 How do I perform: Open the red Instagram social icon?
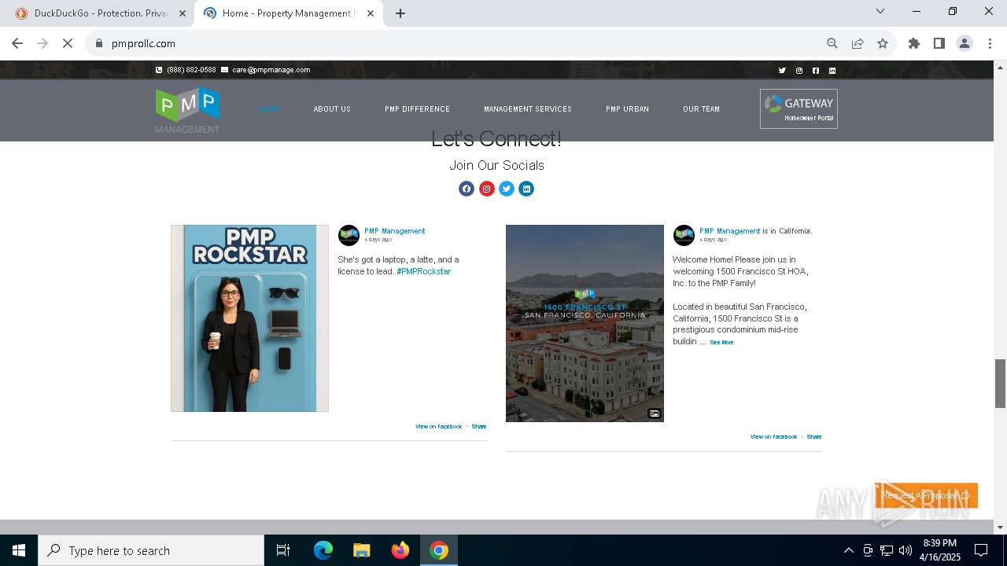pos(487,189)
